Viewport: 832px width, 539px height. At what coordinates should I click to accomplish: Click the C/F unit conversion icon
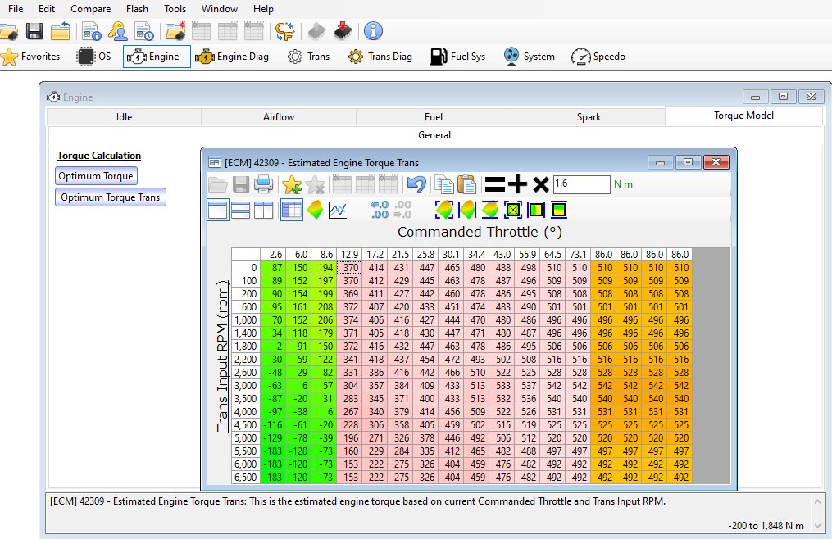point(285,31)
